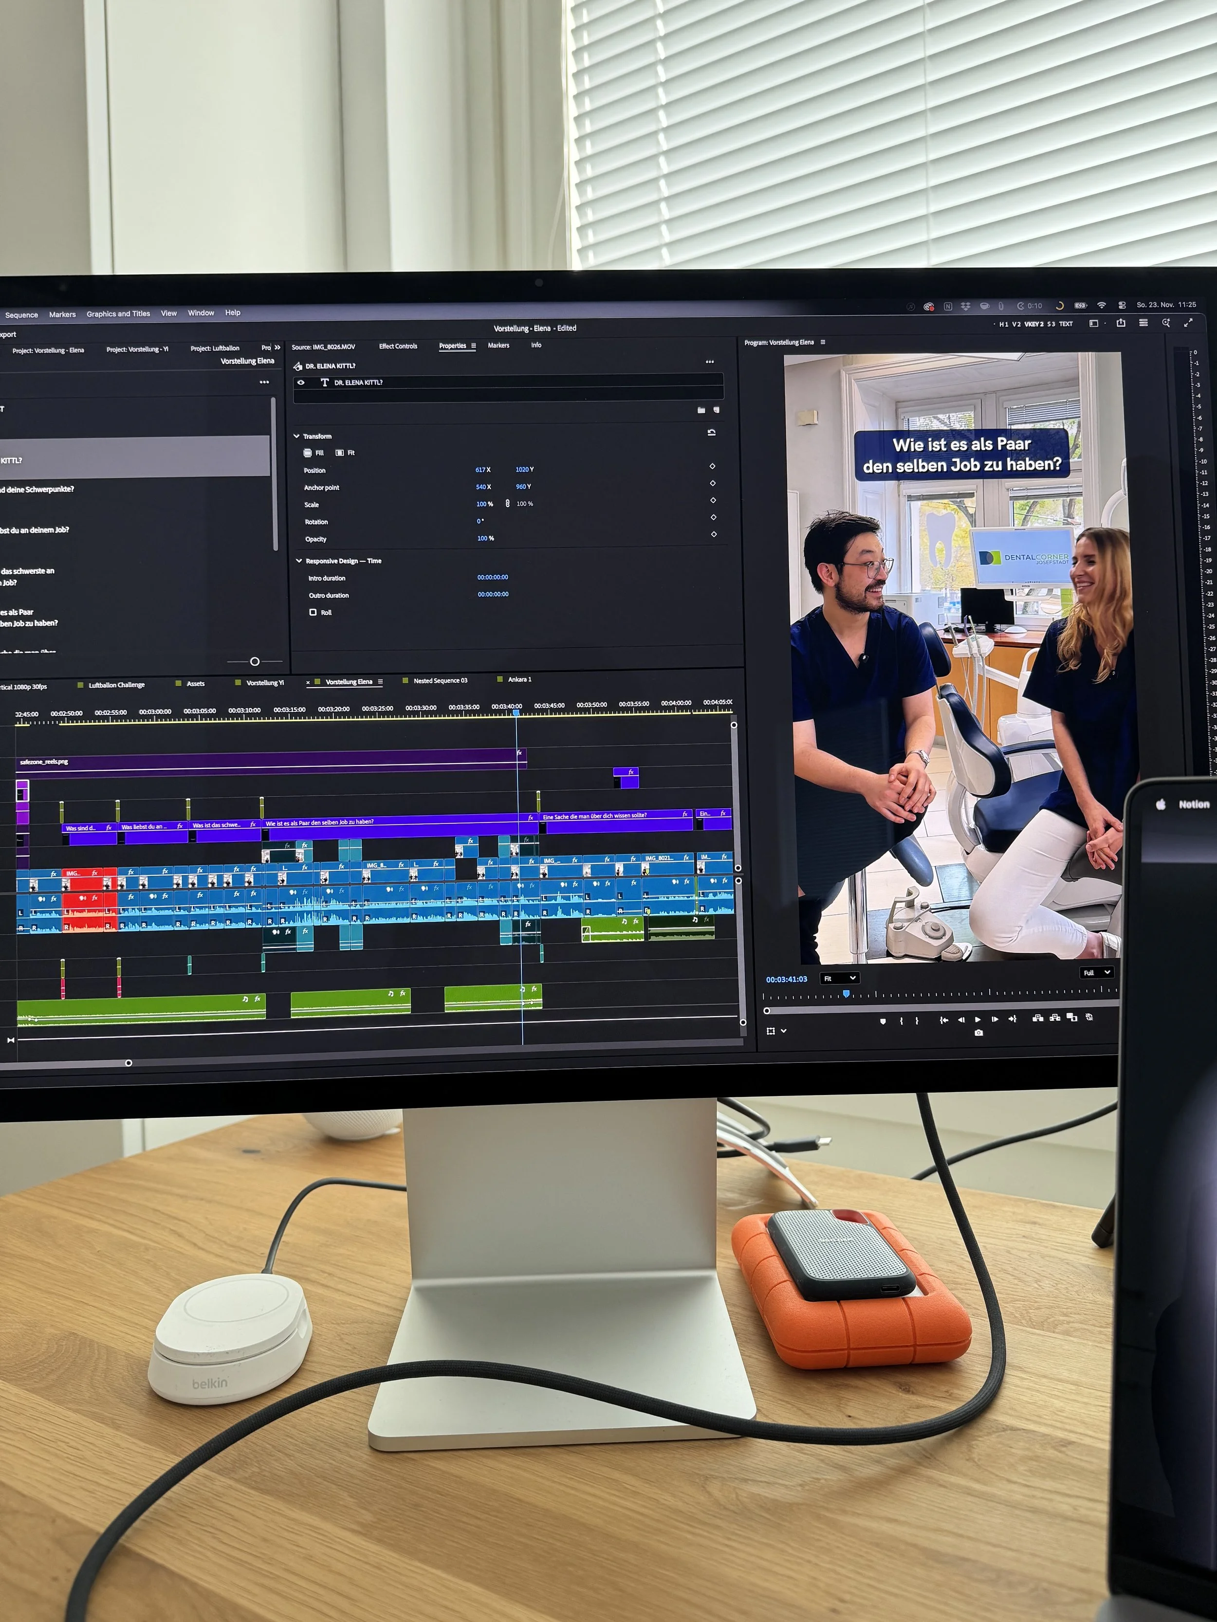Open Control Center in macOS menu bar
The image size is (1217, 1622).
(x=1123, y=305)
